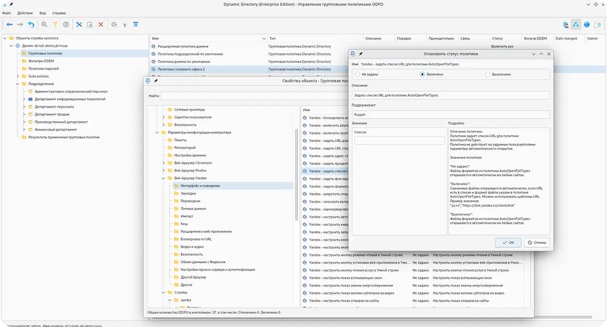The width and height of the screenshot is (607, 327).
Task: Open the 'Действие' menu
Action: (25, 13)
